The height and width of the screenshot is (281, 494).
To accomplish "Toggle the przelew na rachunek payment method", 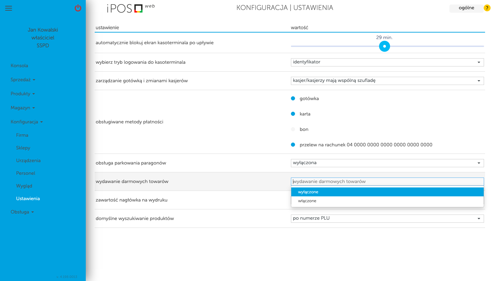I will (293, 145).
